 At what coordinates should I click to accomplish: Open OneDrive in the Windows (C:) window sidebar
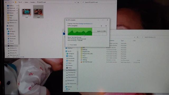(70, 48)
